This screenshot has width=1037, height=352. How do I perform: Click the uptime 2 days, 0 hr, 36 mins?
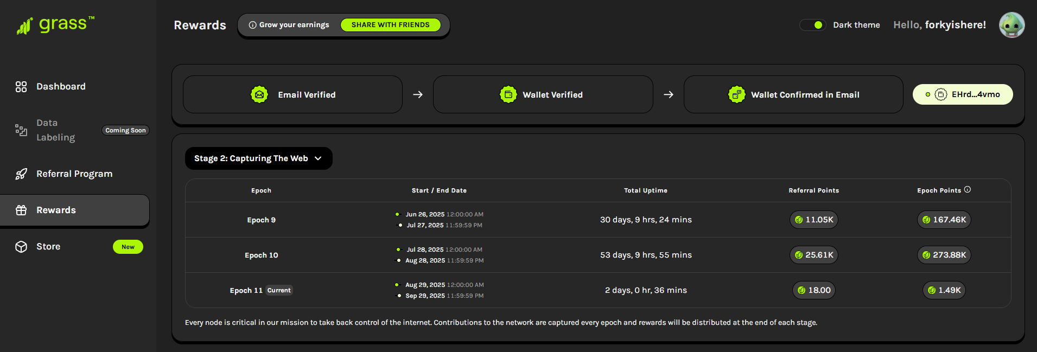tap(646, 290)
